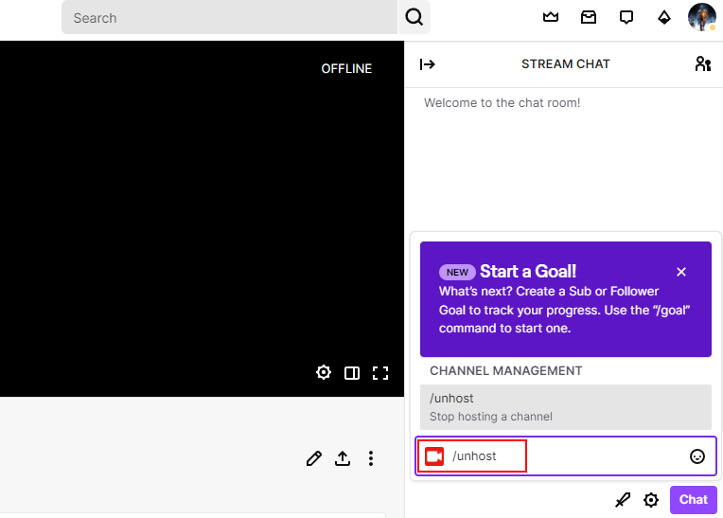Open chat settings gear icon
Screen dimensions: 723x518
[x=651, y=500]
